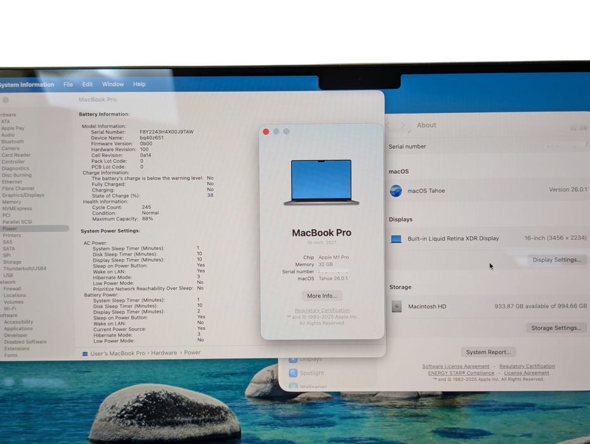Select Fonts in the sidebar
Viewport: 590px width, 444px height.
[11, 356]
